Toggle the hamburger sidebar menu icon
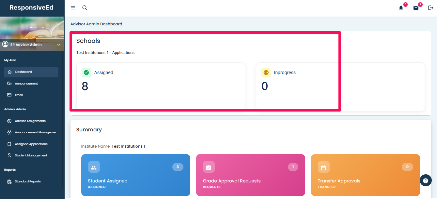 tap(73, 8)
